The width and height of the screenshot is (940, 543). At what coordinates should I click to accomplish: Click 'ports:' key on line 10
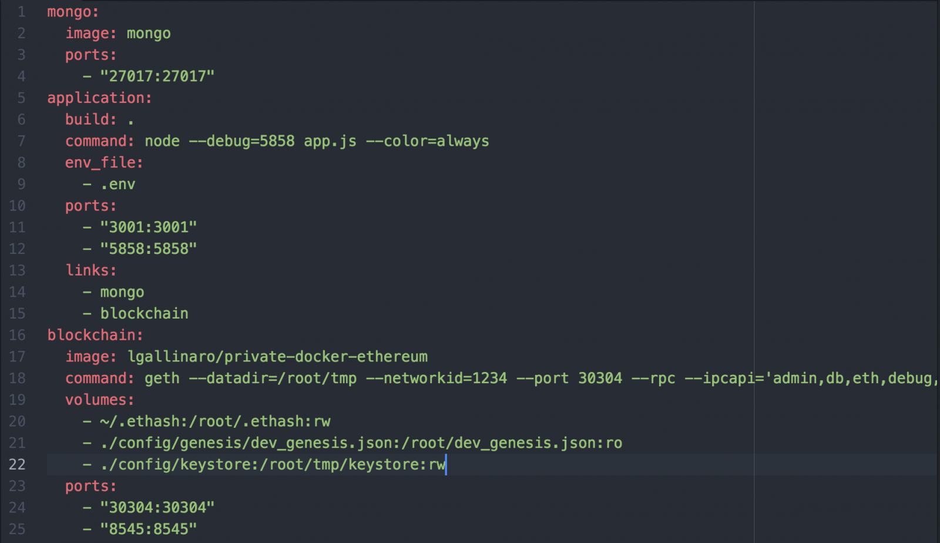click(91, 206)
